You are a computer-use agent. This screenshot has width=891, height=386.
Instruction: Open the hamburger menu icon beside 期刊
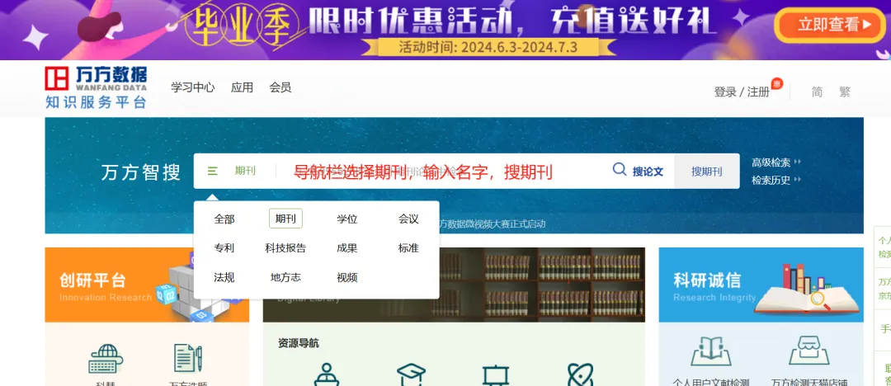click(x=213, y=171)
